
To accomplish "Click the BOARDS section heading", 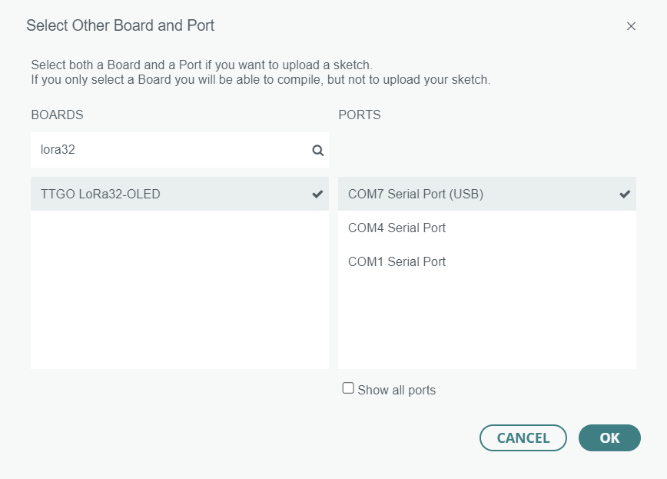I will coord(57,115).
